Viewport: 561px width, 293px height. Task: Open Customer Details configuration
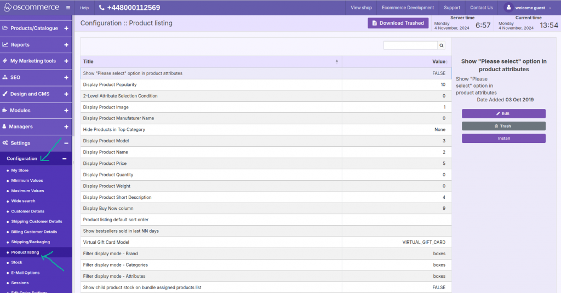coord(27,211)
